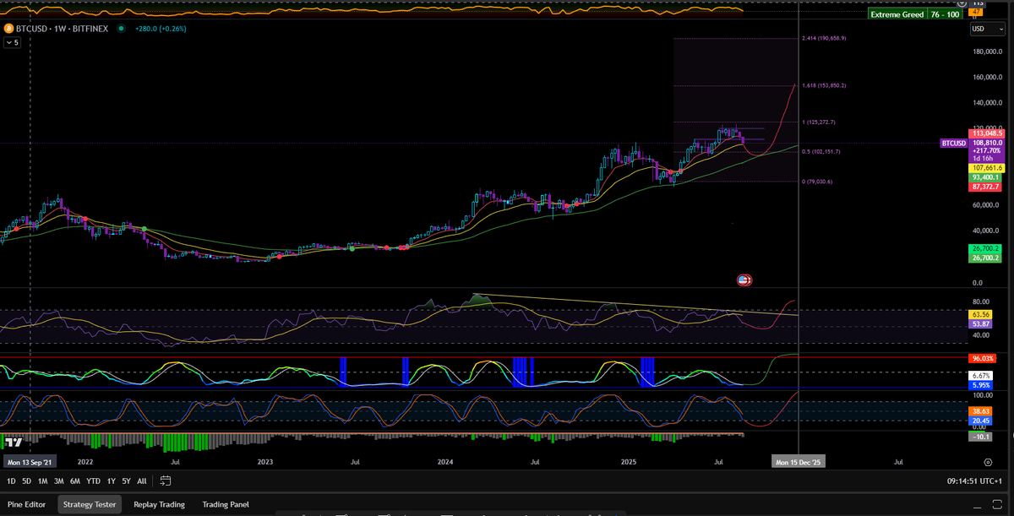Set range to 5D
This screenshot has width=1014, height=516.
(27, 481)
